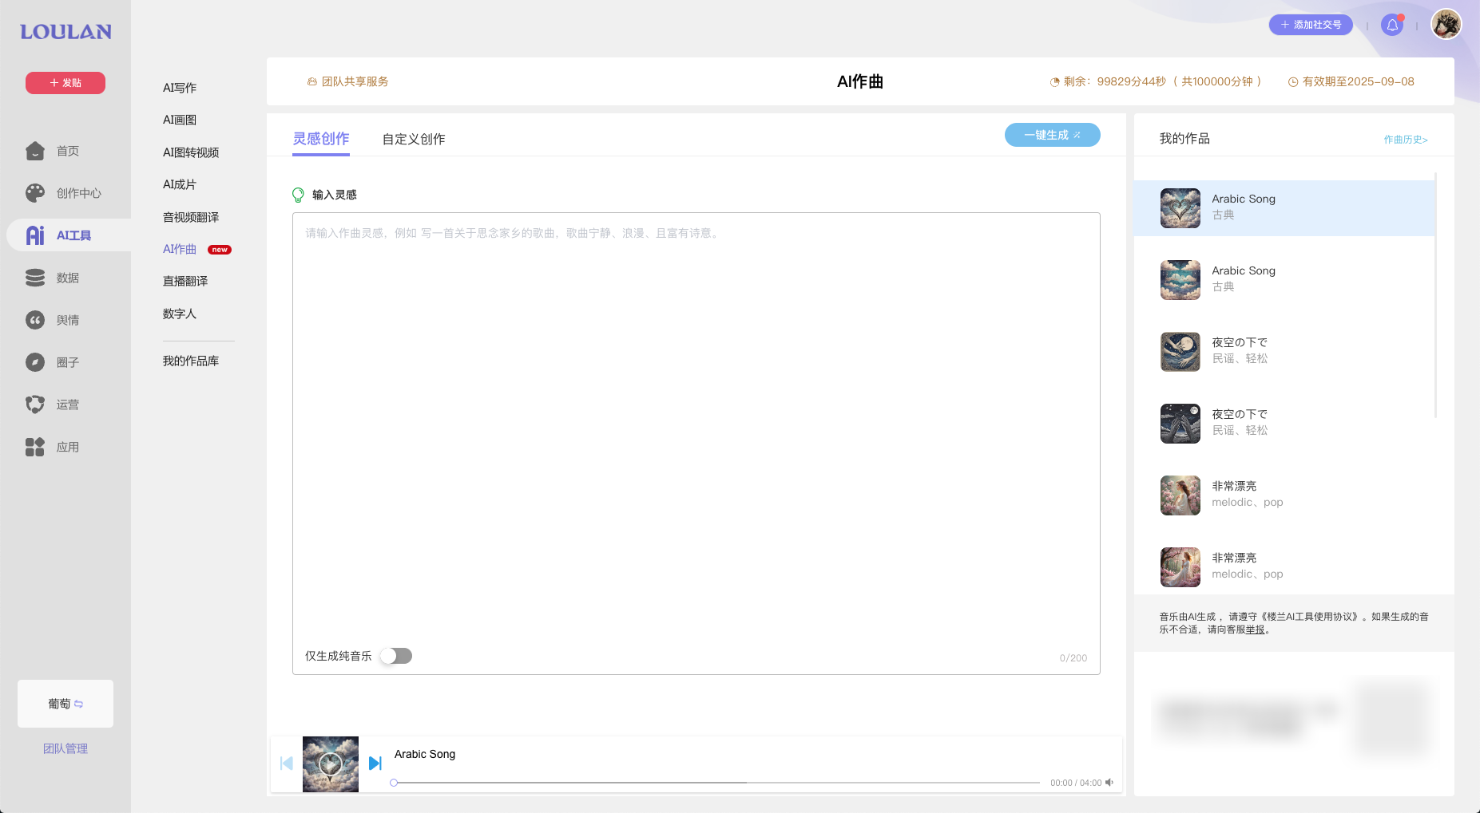This screenshot has width=1480, height=813.
Task: Select the 舆情 sidebar icon
Action: [x=35, y=319]
